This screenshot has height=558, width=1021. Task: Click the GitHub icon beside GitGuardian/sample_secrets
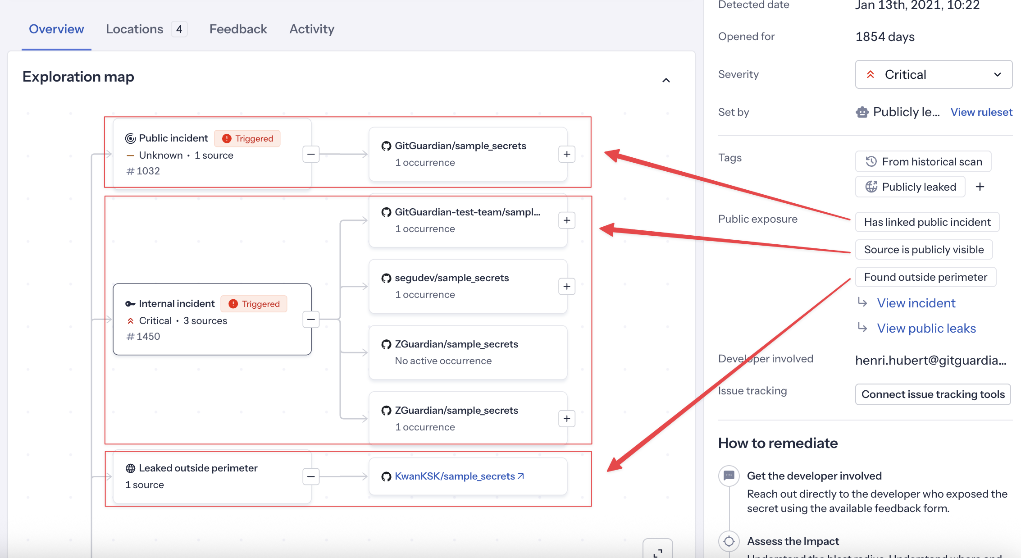pos(386,146)
